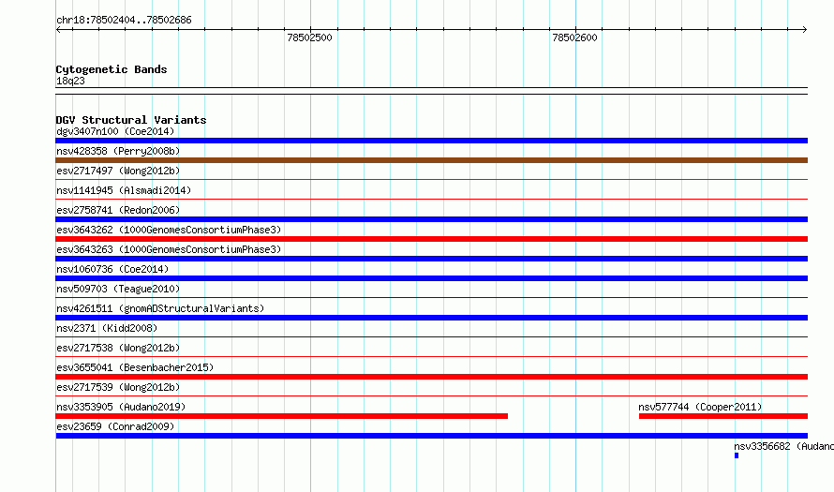Open esv2758741 (Redon2006) variant label
Screen dimensions: 834x492
pos(118,210)
